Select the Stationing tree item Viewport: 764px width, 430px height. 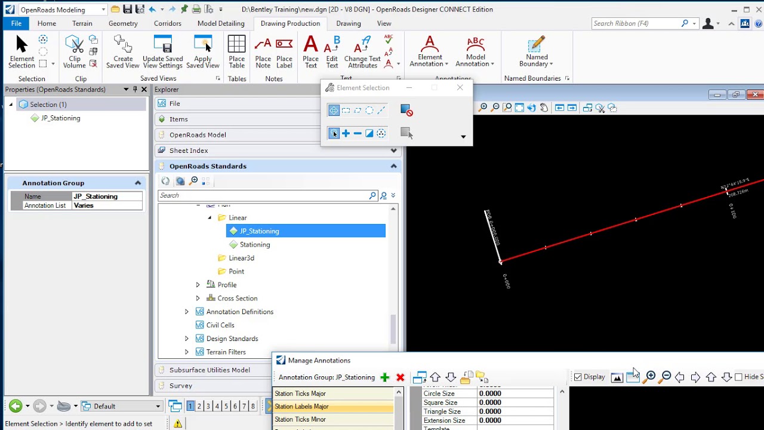pyautogui.click(x=255, y=244)
